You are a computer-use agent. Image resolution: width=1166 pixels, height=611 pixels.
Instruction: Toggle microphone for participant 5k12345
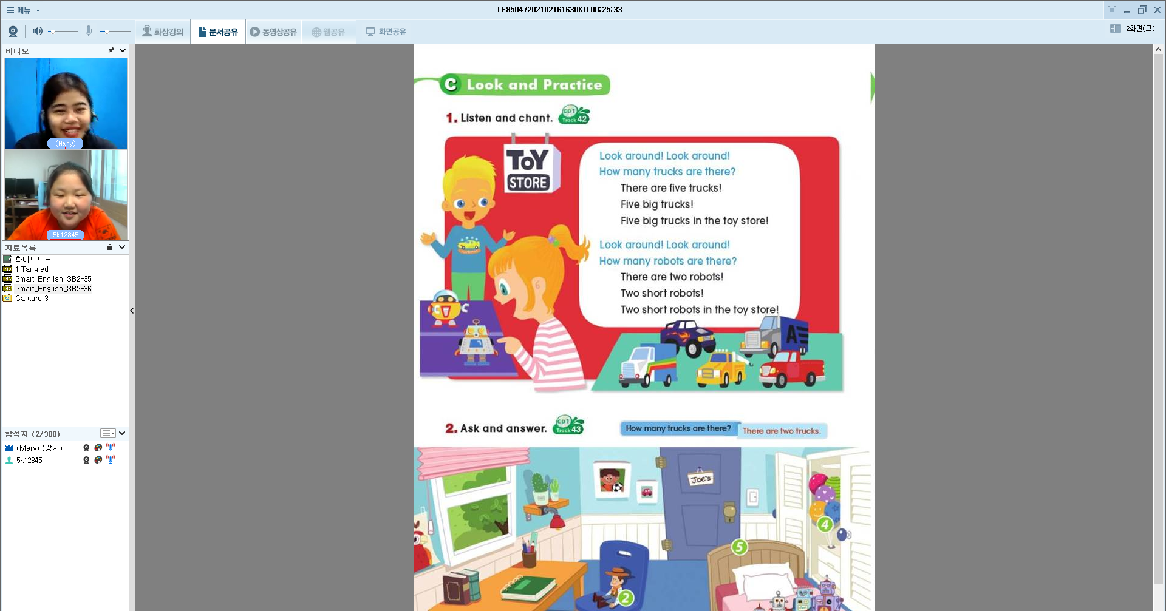click(111, 460)
